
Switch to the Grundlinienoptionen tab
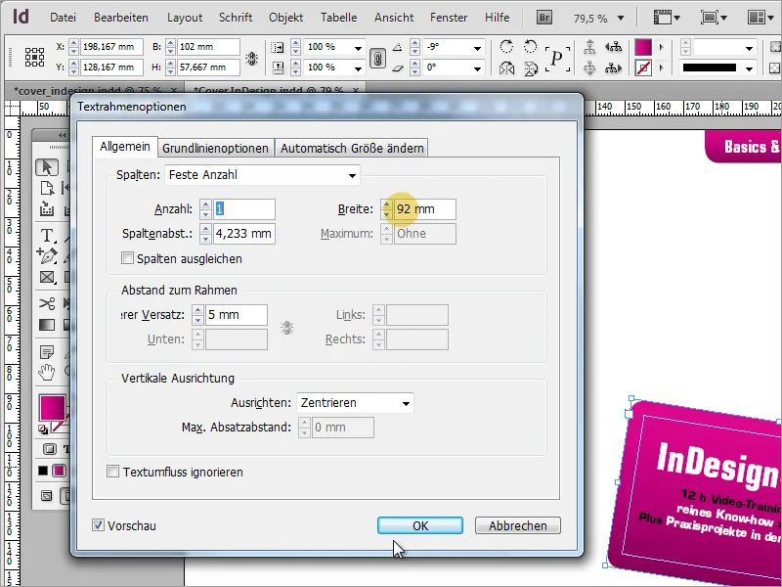tap(215, 149)
